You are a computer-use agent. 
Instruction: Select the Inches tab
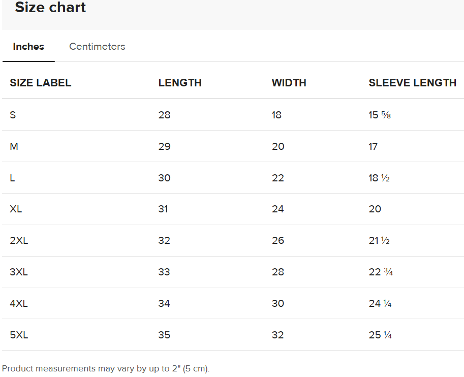tap(28, 47)
